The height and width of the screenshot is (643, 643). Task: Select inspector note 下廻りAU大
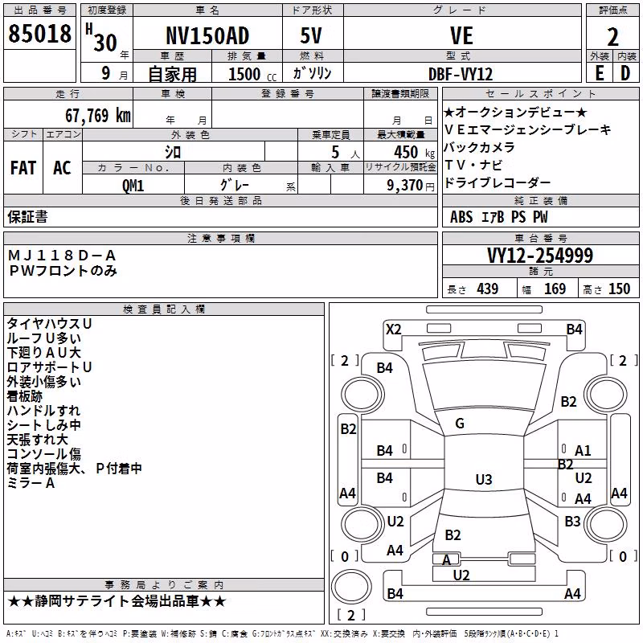pos(43,352)
